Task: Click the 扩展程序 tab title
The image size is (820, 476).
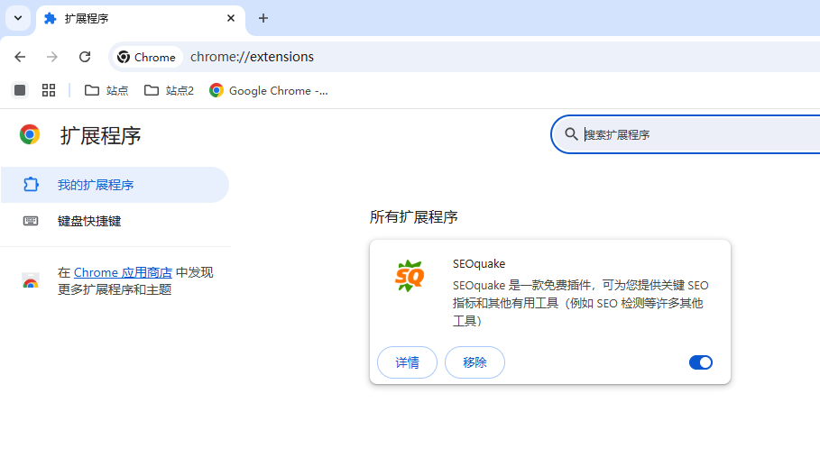Action: coord(87,19)
